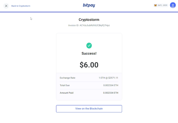Click the blue header divider line

(x=89, y=12)
